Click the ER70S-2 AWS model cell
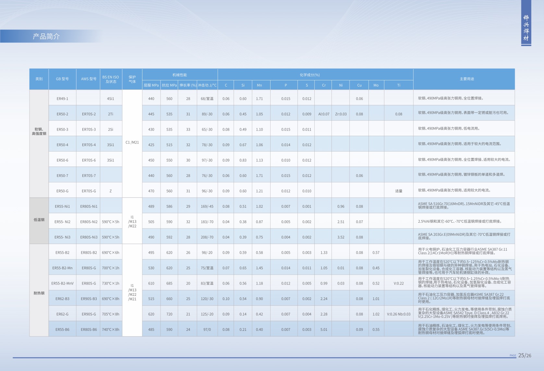The image size is (544, 371). coord(89,114)
